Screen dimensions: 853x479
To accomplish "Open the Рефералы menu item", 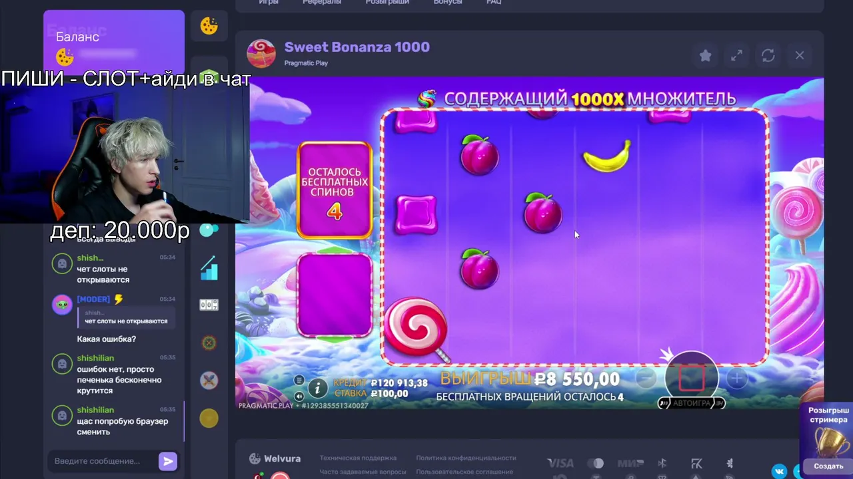I will tap(322, 3).
